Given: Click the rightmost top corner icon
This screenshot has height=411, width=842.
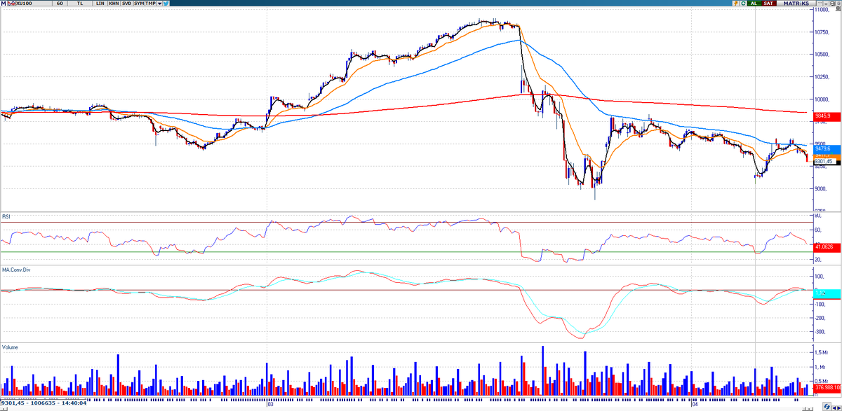Looking at the screenshot, I should point(838,4).
